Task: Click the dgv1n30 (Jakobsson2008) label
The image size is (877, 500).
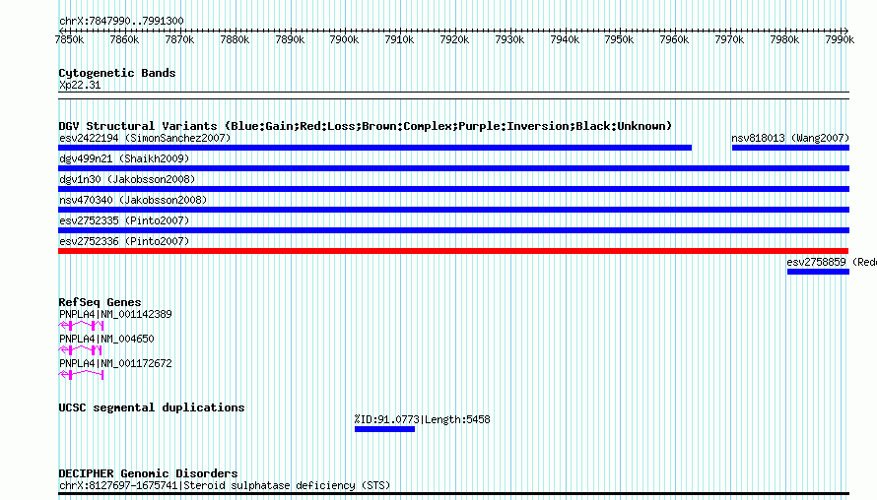Action: point(127,179)
